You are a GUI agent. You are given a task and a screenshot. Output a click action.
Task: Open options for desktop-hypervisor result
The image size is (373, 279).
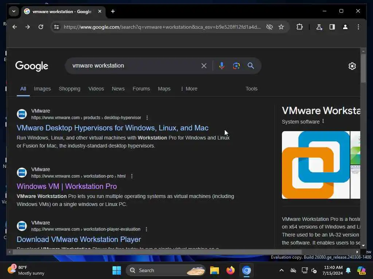[x=147, y=118]
